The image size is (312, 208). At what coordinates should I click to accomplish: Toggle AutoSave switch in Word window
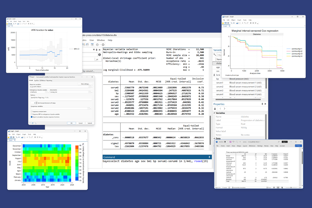click(226, 142)
